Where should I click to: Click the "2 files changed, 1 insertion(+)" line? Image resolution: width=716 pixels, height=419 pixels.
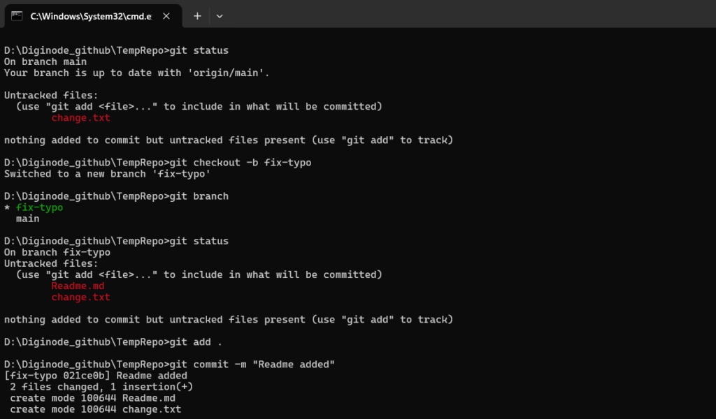click(101, 386)
